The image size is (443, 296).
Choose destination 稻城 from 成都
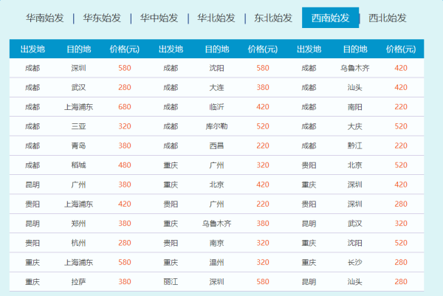click(x=78, y=165)
